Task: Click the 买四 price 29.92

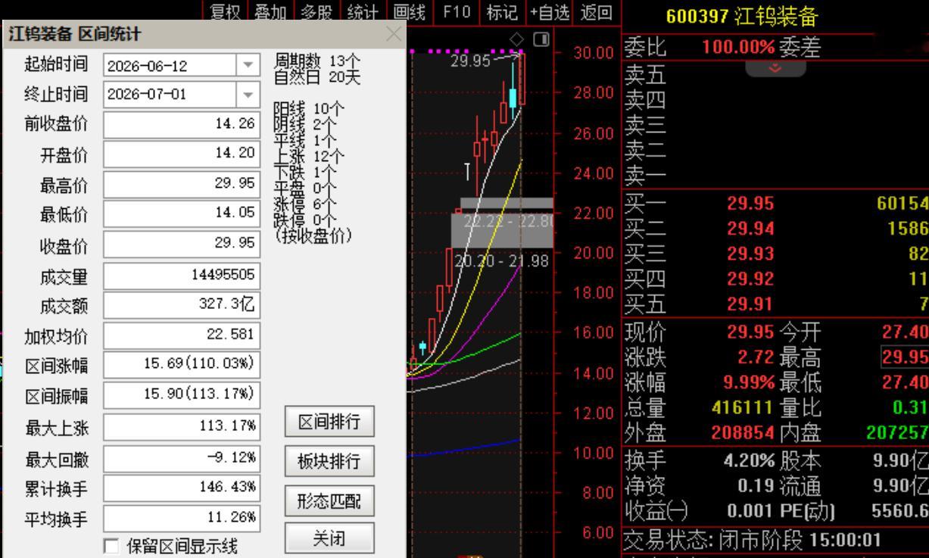Action: coord(750,279)
